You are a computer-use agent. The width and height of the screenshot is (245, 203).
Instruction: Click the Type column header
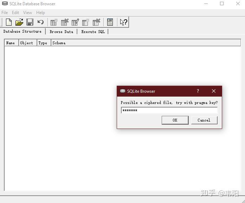(x=44, y=43)
